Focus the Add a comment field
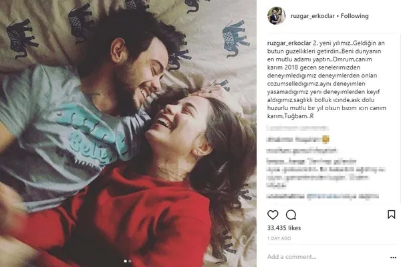 (x=327, y=257)
